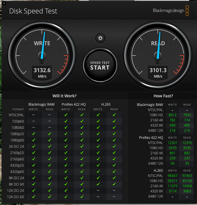This screenshot has height=205, width=197.
Task: Click the 485 Blackmagic RAW 4320 8K read value
Action: coord(187,125)
